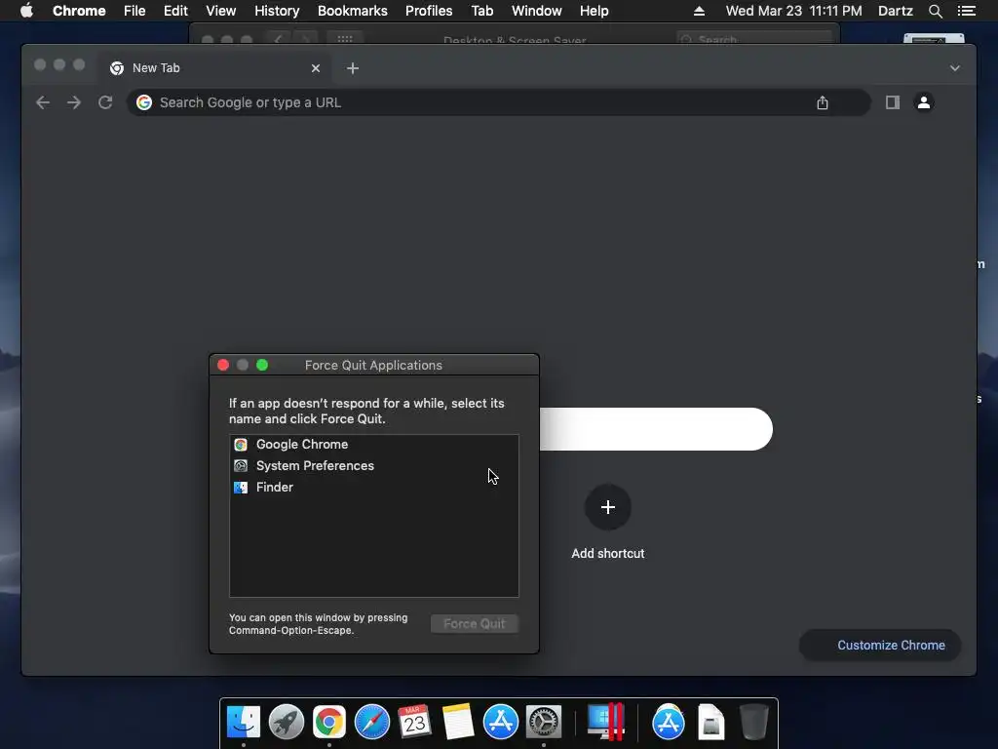
Task: Click the Search field in System Preferences window
Action: click(754, 39)
